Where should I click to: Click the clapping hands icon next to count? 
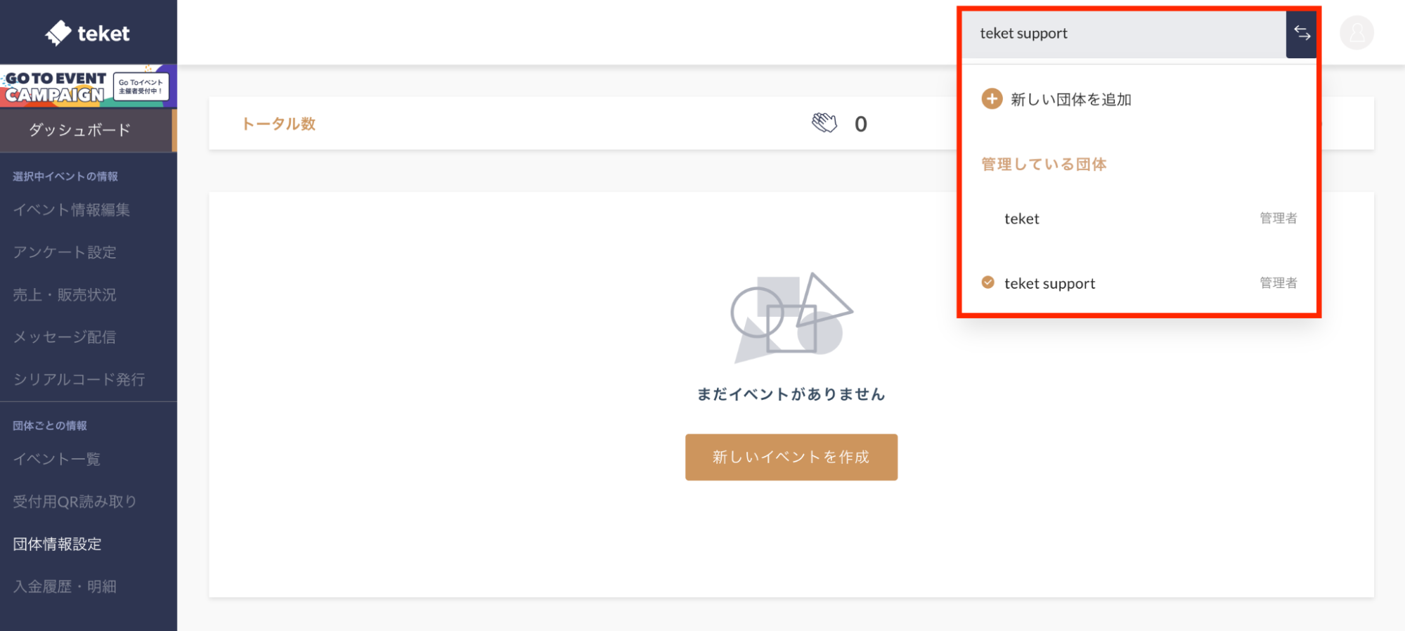tap(824, 123)
